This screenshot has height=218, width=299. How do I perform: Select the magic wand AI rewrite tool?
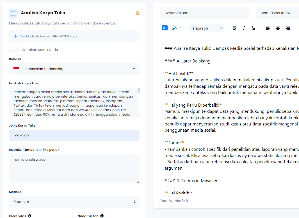tap(174, 28)
